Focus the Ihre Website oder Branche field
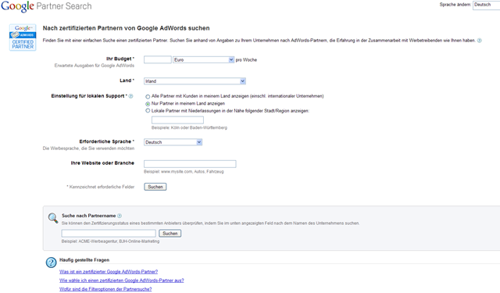Screen dimensions: 500x293 pyautogui.click(x=190, y=164)
